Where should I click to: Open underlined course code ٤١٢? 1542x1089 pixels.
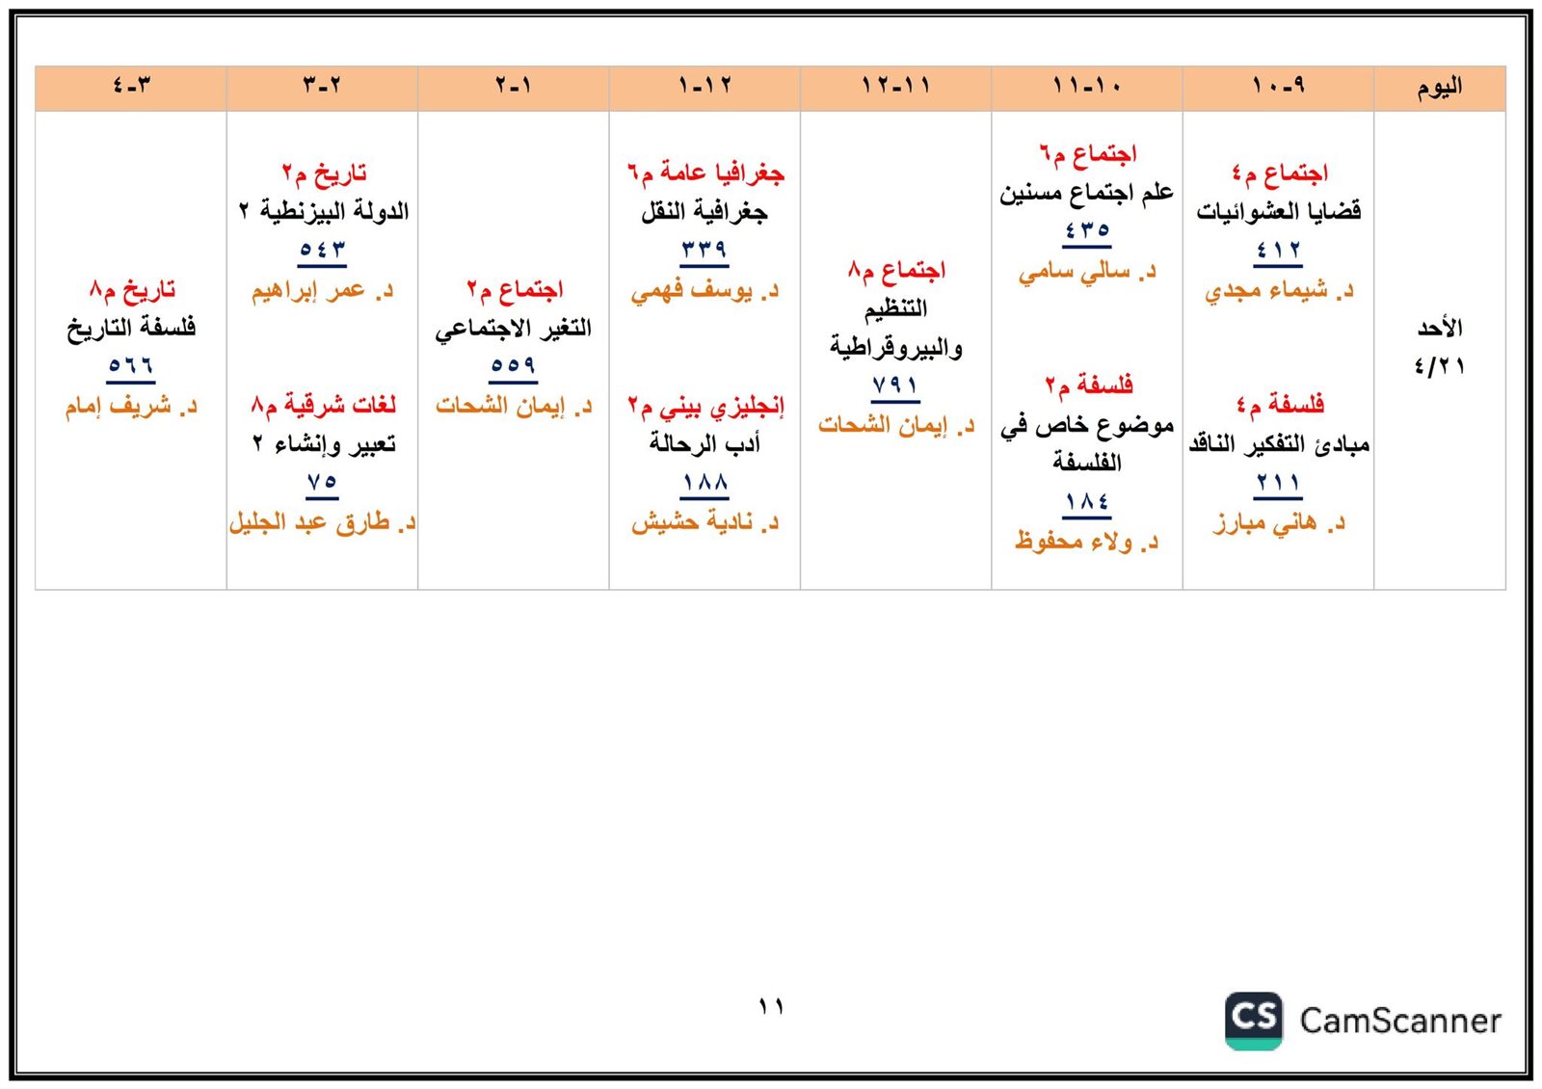[x=1278, y=252]
